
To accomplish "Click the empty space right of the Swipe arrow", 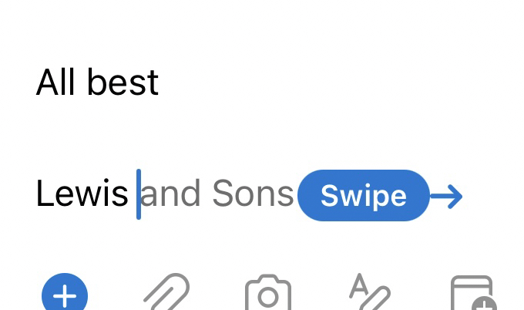I will pyautogui.click(x=493, y=196).
